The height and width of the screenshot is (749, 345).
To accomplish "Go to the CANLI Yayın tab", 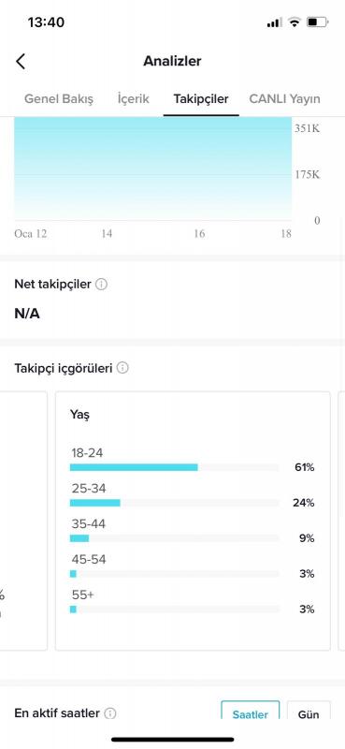I will 284,99.
